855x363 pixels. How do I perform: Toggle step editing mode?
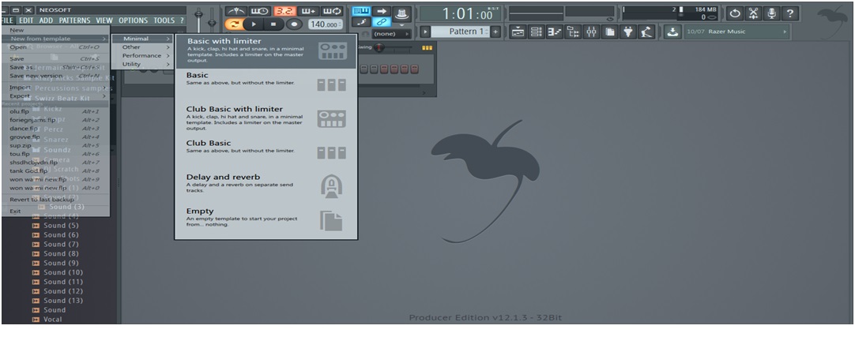(x=361, y=22)
